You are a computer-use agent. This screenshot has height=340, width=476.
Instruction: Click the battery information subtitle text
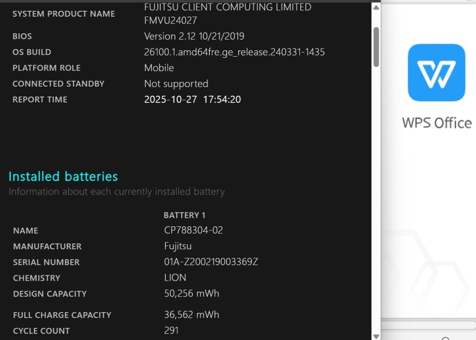[x=117, y=192]
